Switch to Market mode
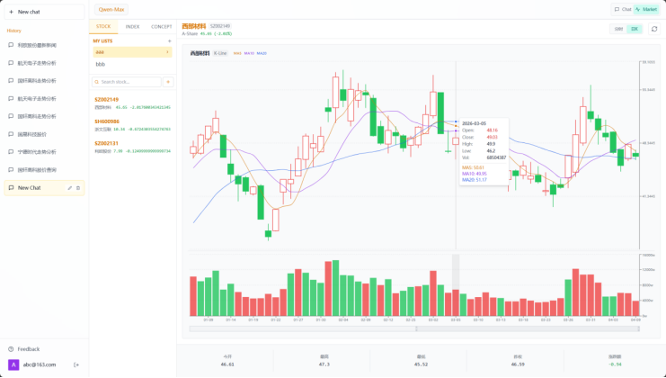Image resolution: width=666 pixels, height=378 pixels. click(646, 9)
